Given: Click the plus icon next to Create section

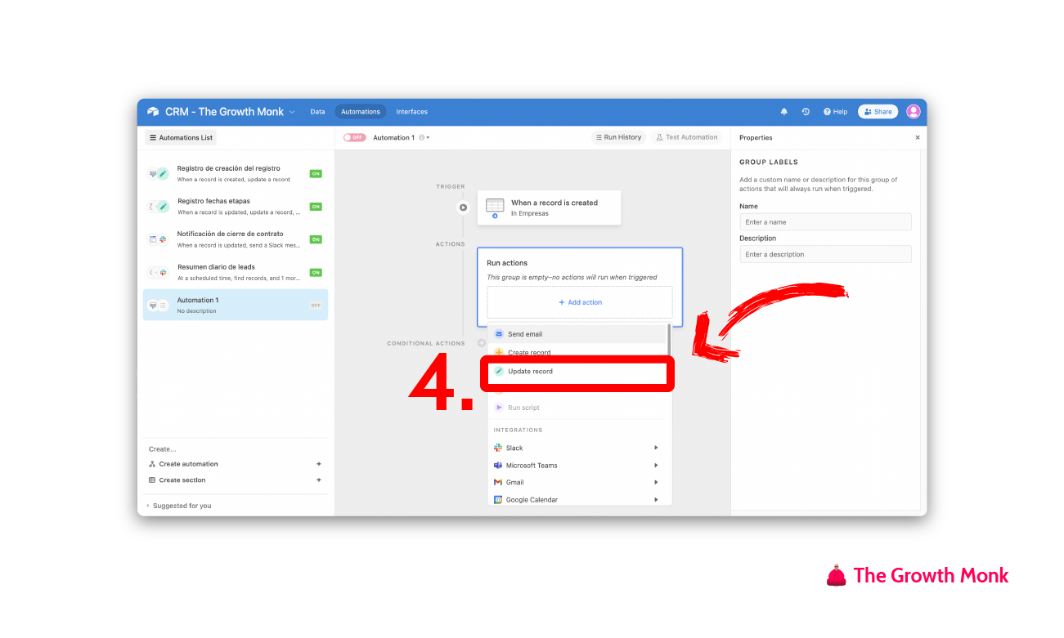Looking at the screenshot, I should [319, 480].
